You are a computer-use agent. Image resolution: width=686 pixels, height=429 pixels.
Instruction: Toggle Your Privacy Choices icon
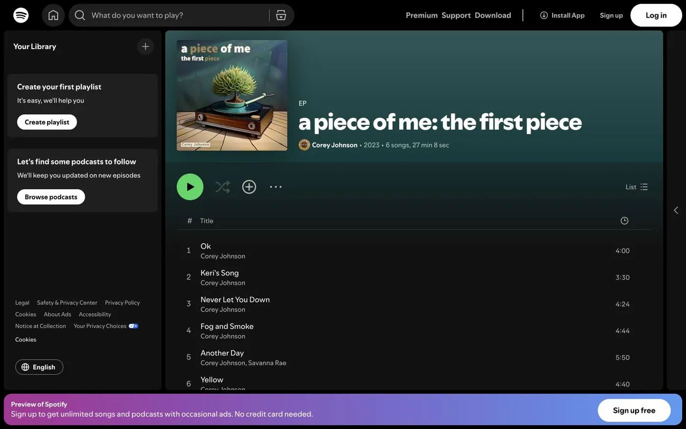click(133, 326)
